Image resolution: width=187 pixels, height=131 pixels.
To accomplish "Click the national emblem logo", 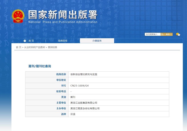I will click(18, 16).
